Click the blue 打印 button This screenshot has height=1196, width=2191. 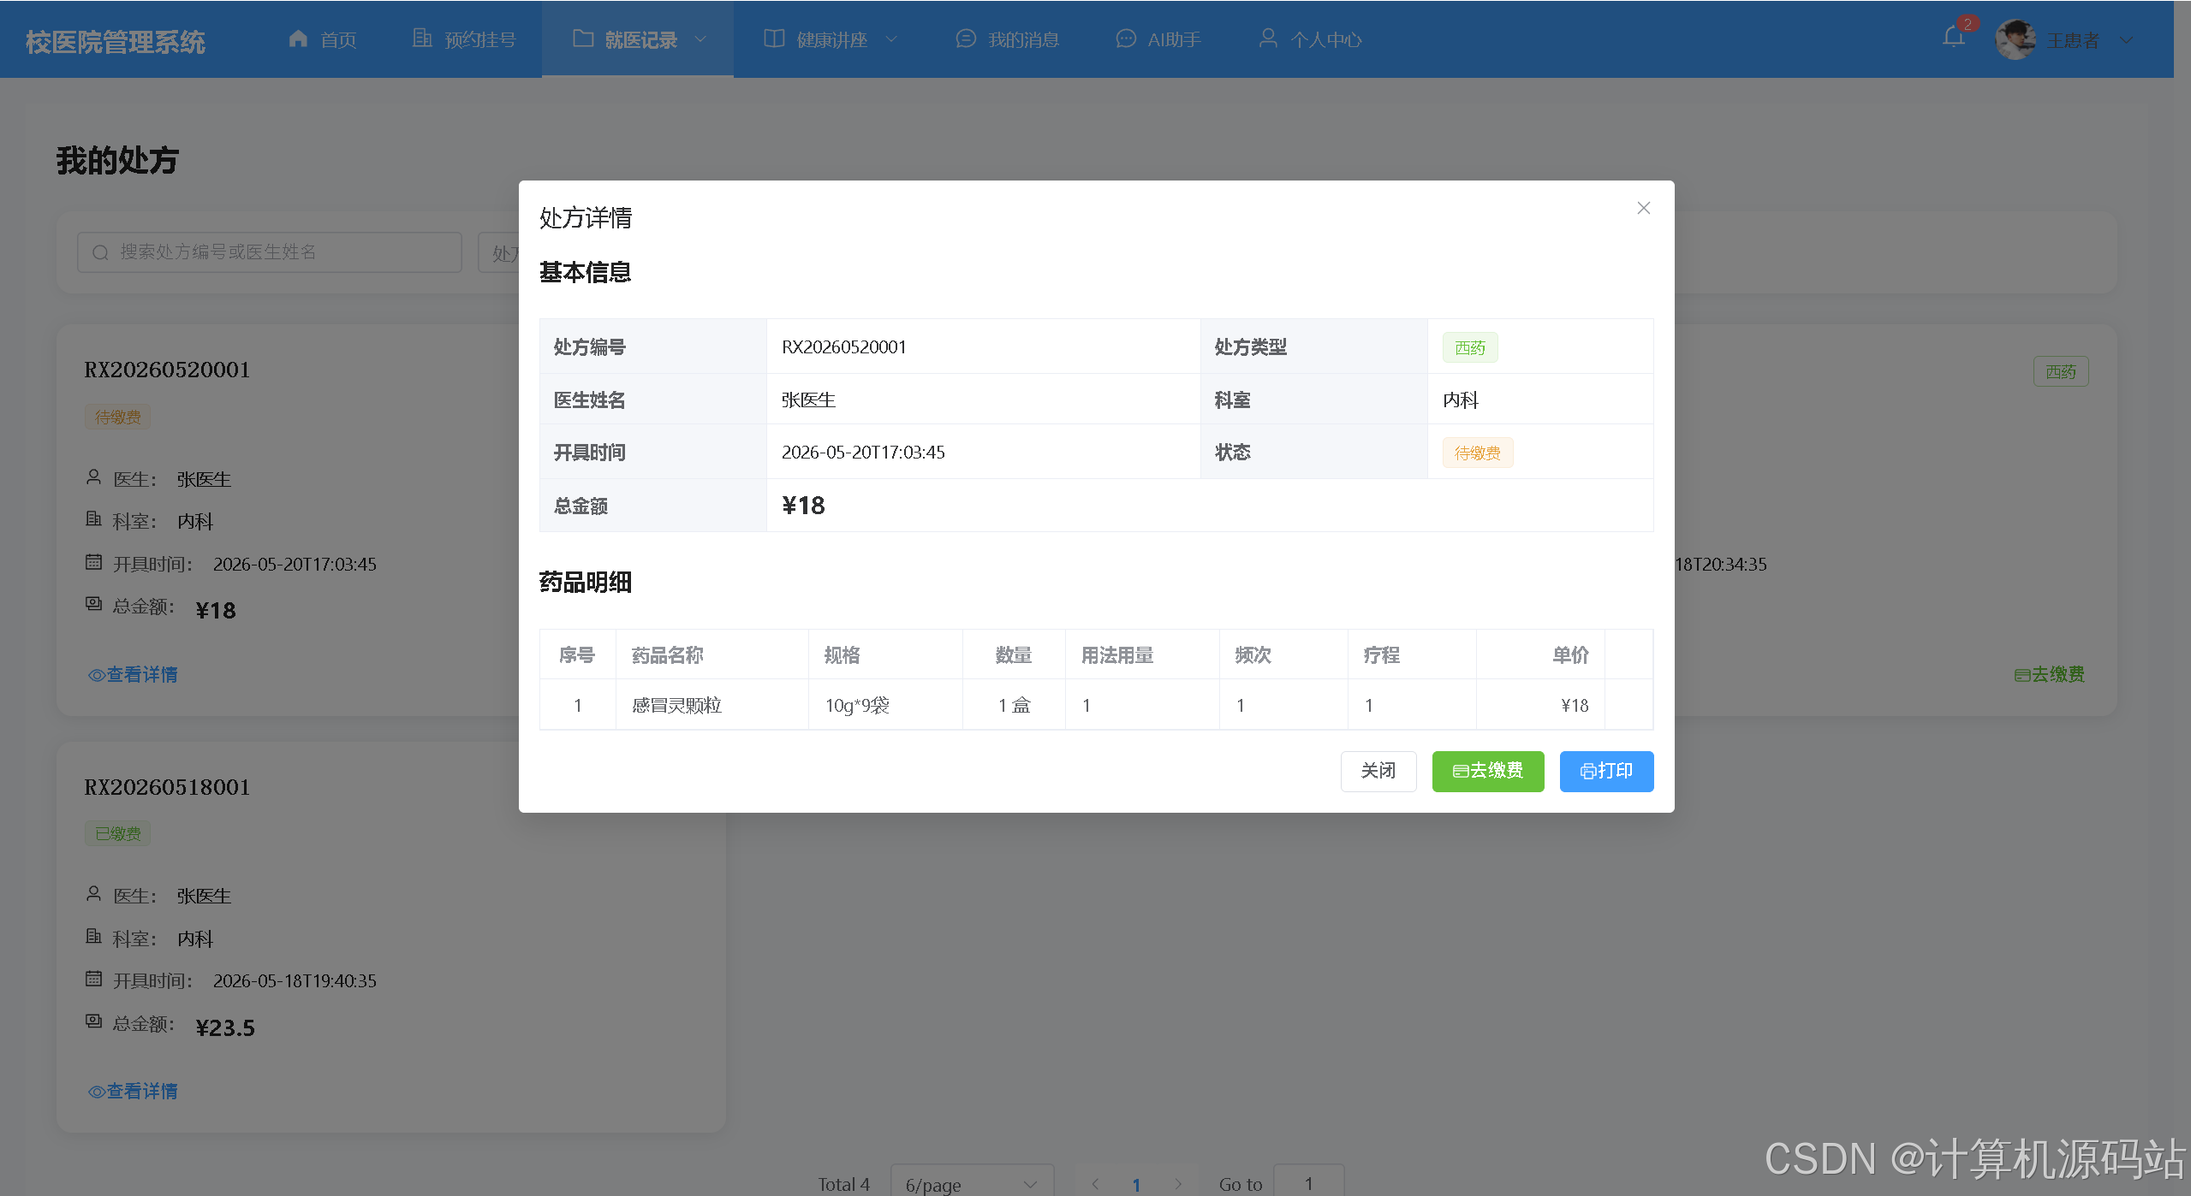1606,771
